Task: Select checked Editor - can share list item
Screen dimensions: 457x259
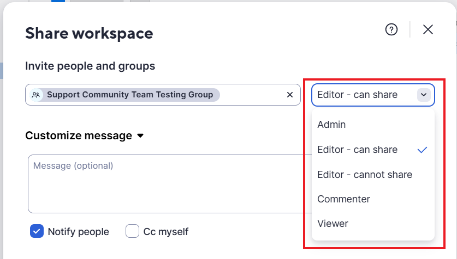Action: click(373, 150)
